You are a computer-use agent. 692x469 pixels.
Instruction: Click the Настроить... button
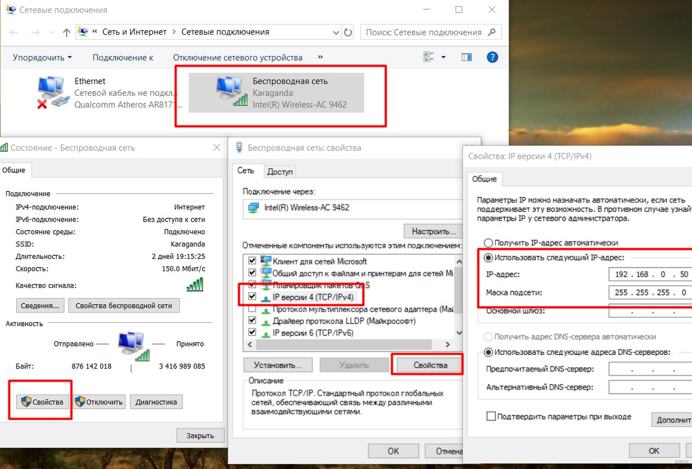(433, 231)
